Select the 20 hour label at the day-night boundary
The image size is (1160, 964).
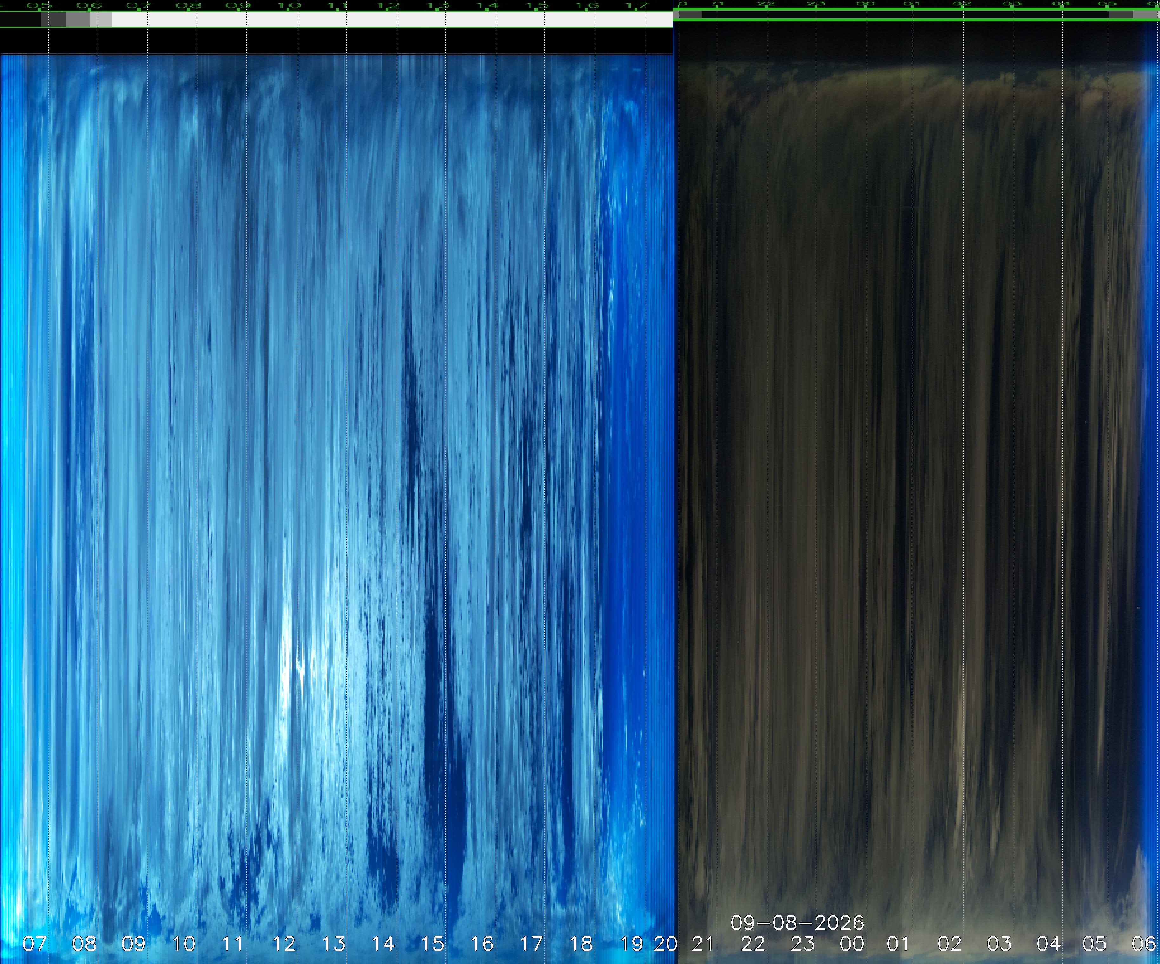click(x=666, y=944)
